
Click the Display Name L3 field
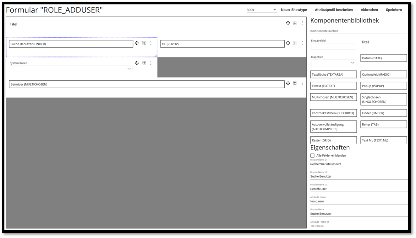(x=359, y=189)
